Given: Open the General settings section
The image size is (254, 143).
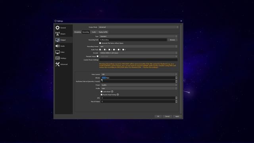Looking at the screenshot, I should 63,28.
